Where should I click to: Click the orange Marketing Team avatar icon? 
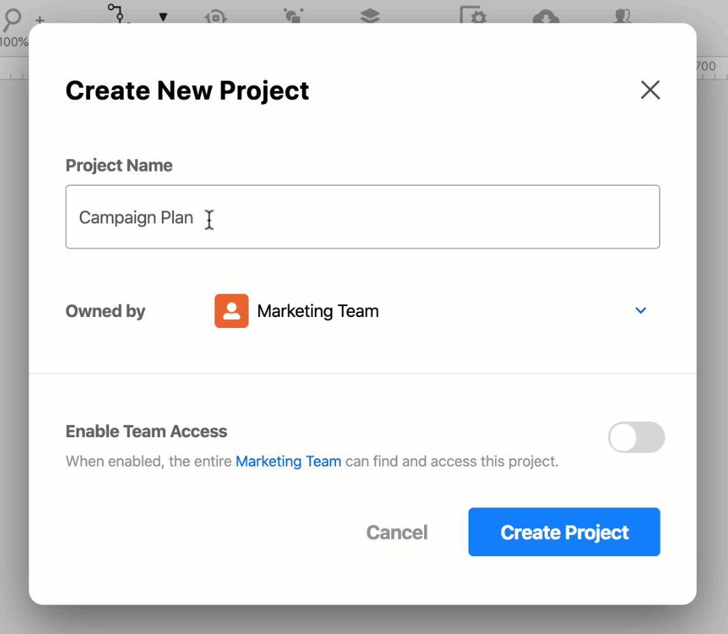[232, 311]
